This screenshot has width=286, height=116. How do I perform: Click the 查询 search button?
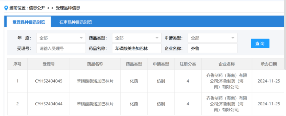260,43
